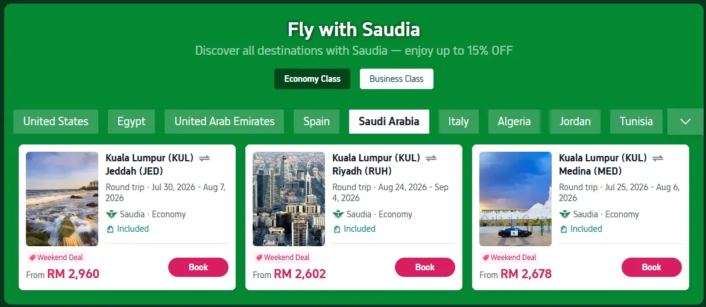Book the Kuala Lumpur to Riyadh flight

425,267
